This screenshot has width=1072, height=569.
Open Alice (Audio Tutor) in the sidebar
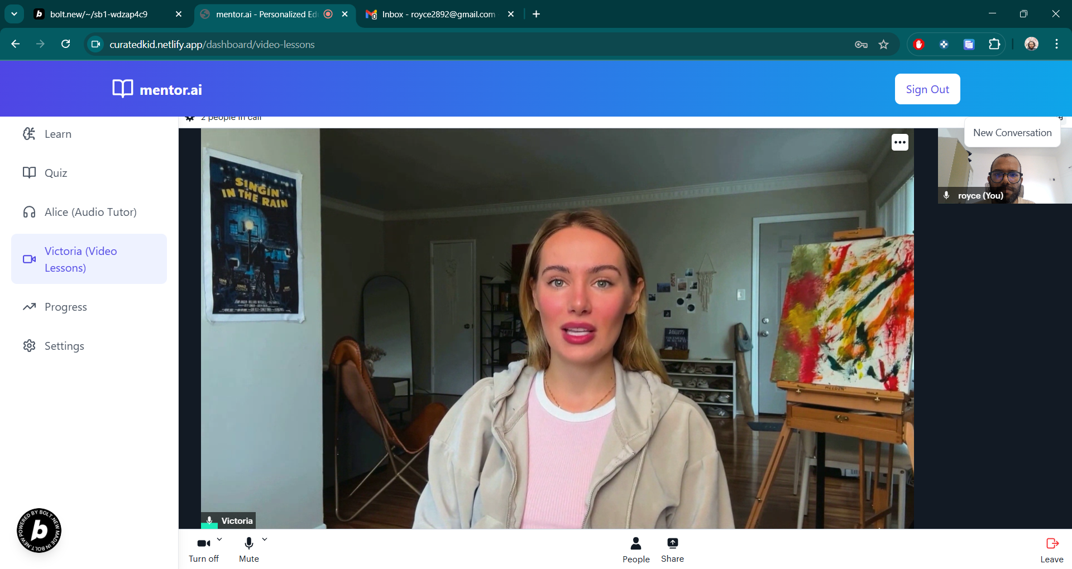[x=89, y=212]
